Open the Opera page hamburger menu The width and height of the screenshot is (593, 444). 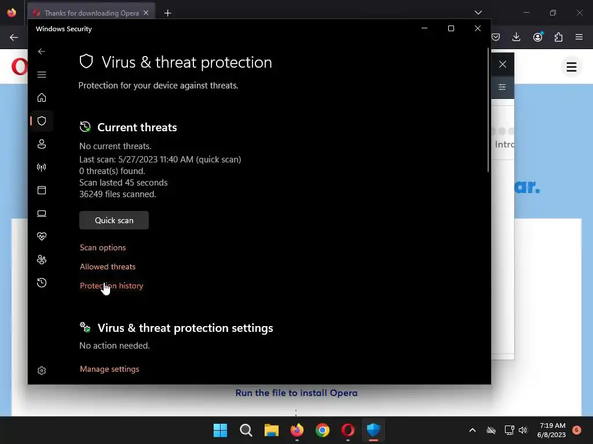tap(572, 67)
